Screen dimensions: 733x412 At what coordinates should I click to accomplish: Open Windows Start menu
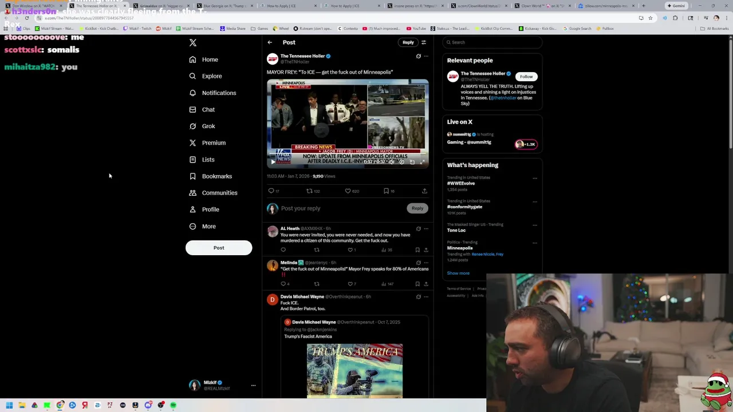pos(9,405)
